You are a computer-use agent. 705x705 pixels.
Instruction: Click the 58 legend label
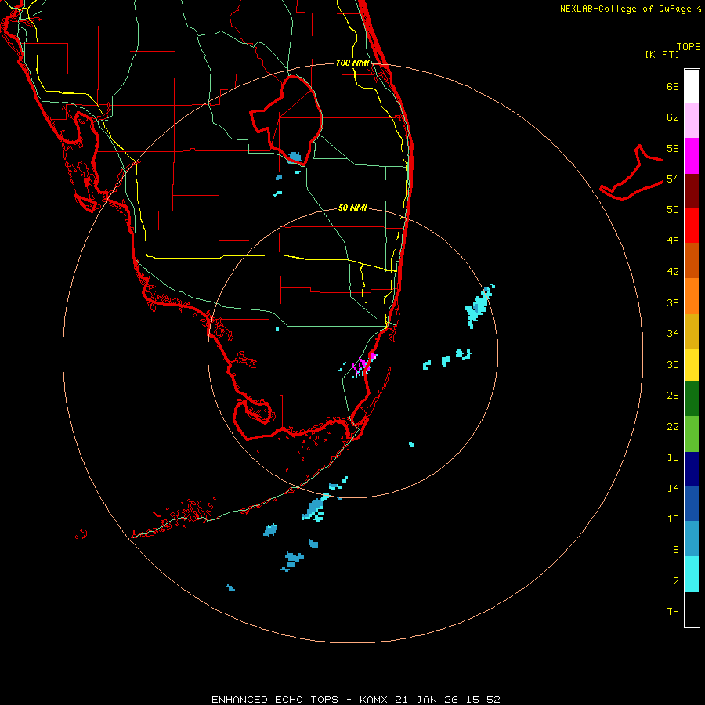point(673,148)
